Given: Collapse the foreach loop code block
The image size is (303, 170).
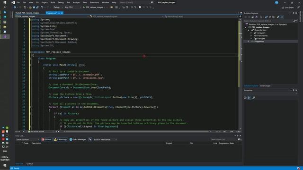Looking at the screenshot, I should (31, 107).
